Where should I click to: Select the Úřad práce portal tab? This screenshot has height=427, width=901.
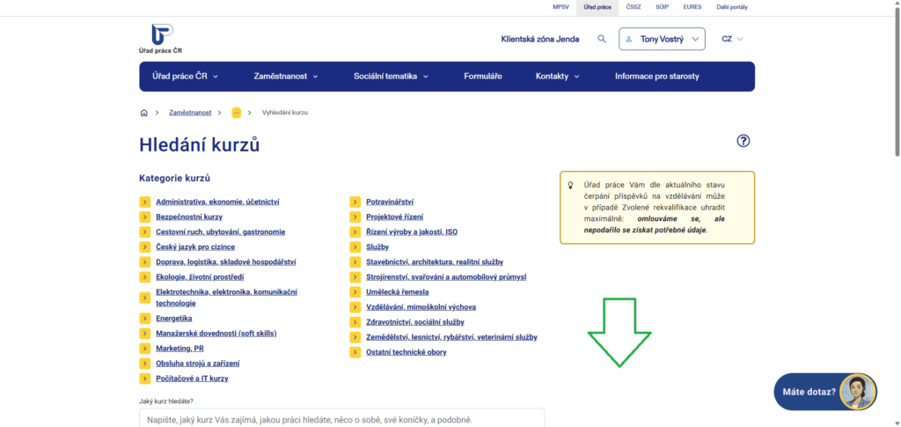(597, 7)
